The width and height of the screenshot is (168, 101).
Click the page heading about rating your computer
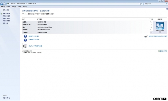pyautogui.click(x=36, y=11)
